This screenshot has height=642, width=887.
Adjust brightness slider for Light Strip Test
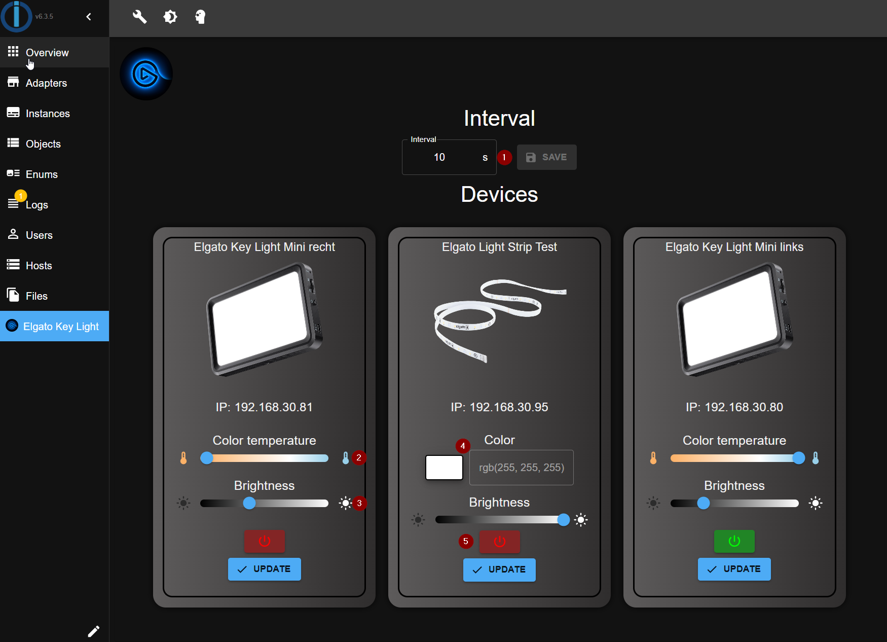[500, 519]
